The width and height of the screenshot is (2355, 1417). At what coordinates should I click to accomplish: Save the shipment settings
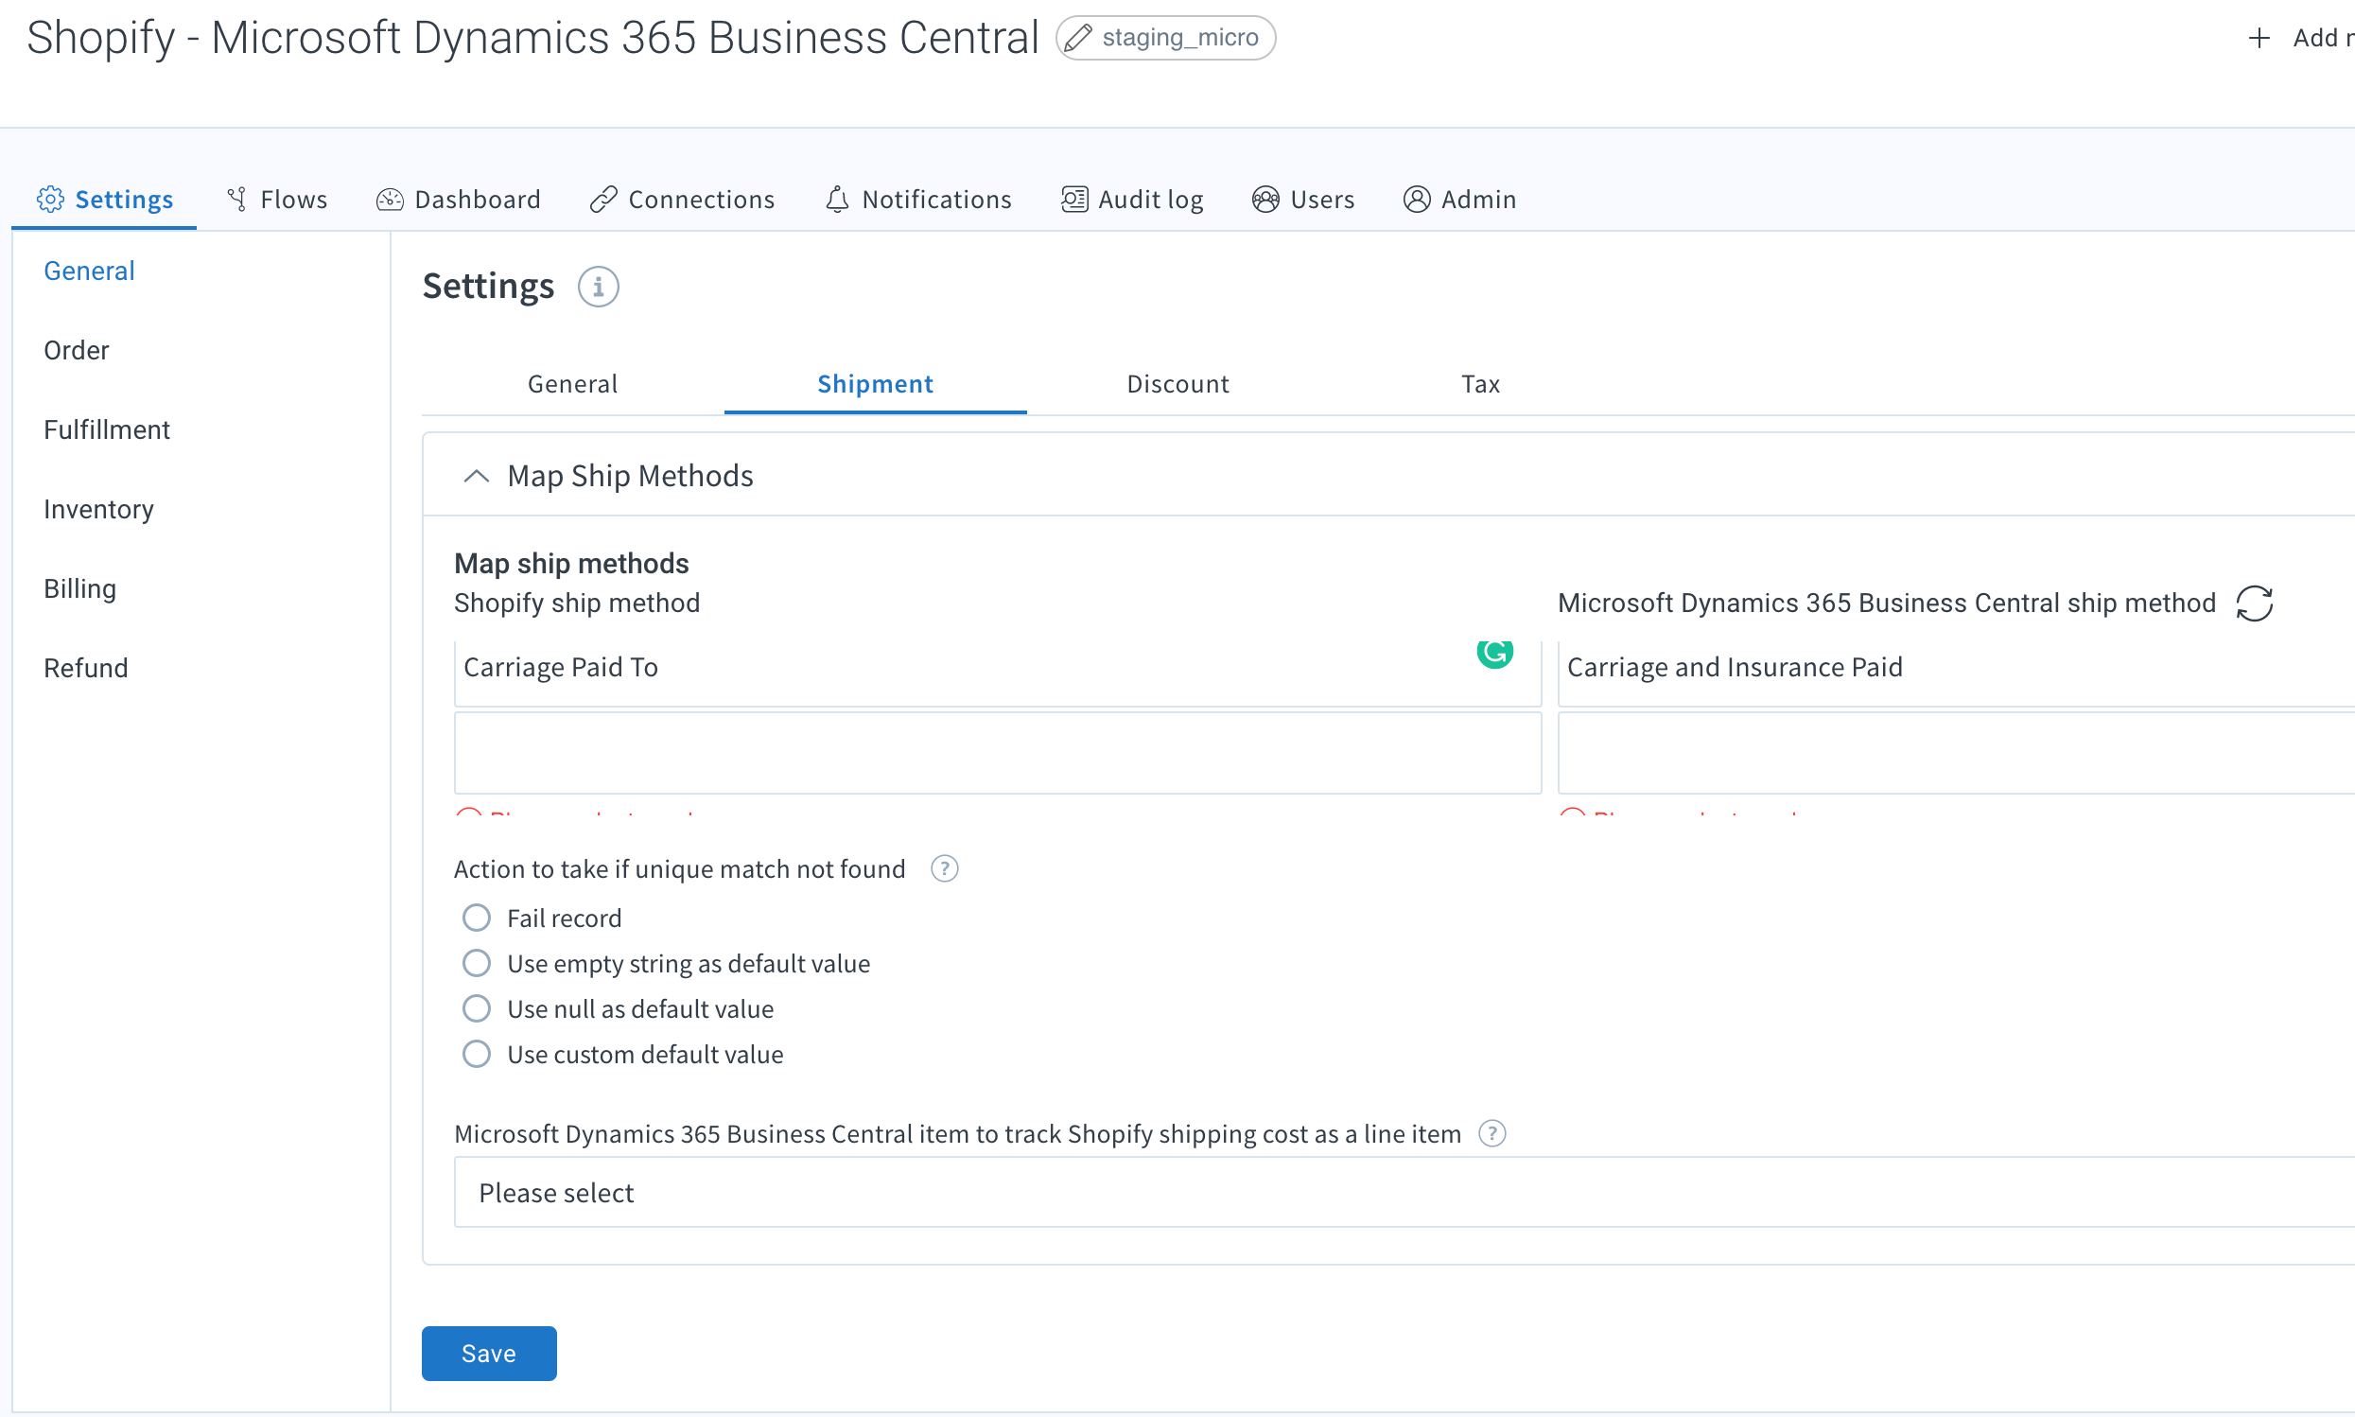pos(489,1353)
